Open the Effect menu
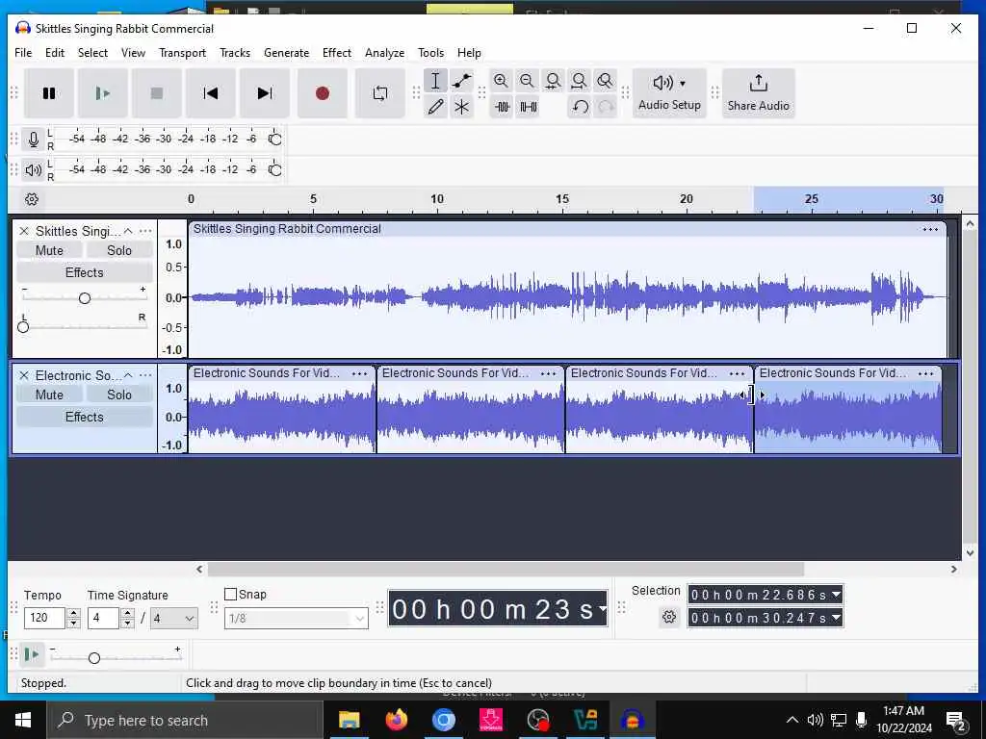Screen dimensions: 986x739 point(336,53)
